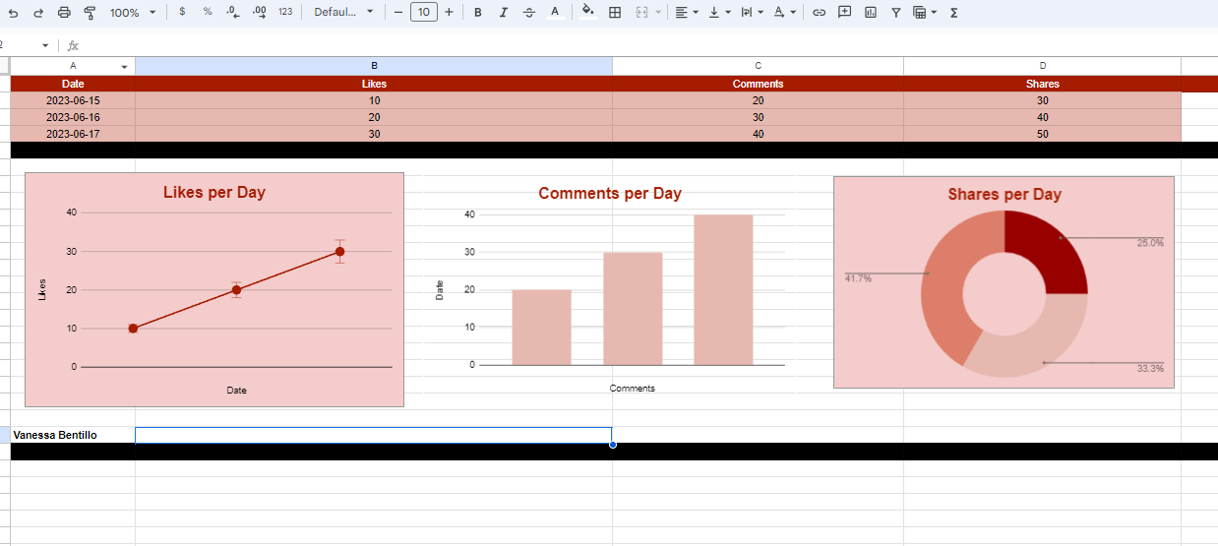Click the formula bar input area

[649, 45]
